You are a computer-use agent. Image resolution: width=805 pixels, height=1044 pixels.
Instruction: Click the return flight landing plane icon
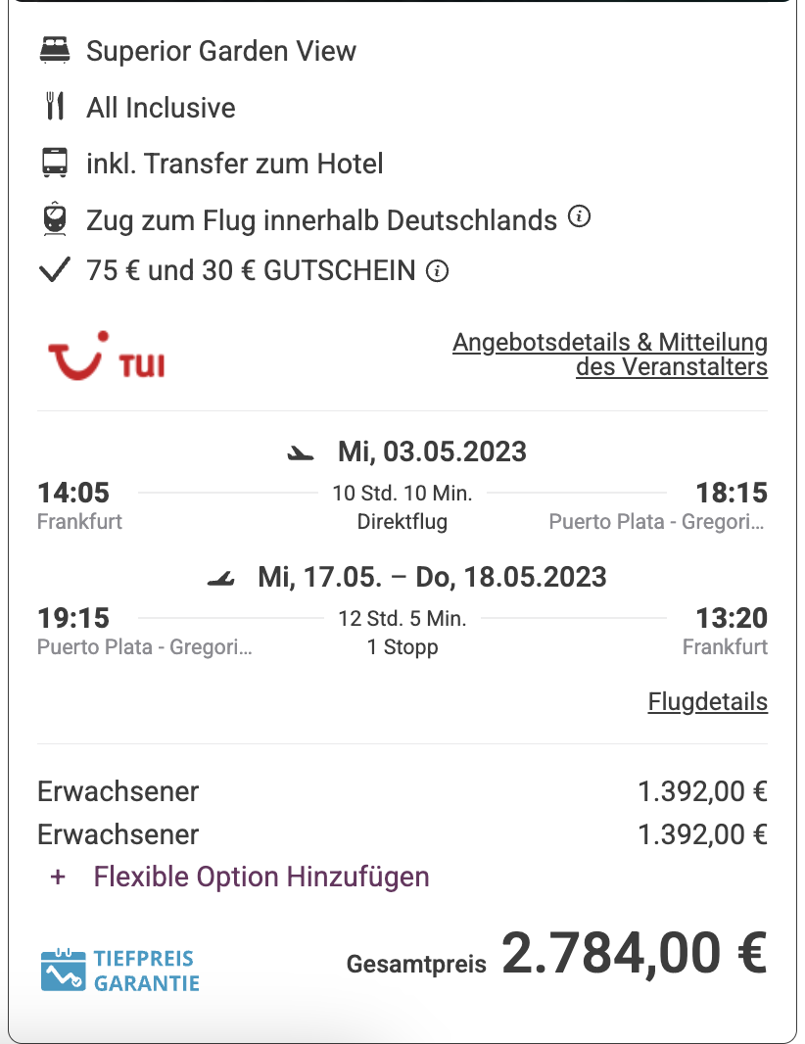click(222, 578)
